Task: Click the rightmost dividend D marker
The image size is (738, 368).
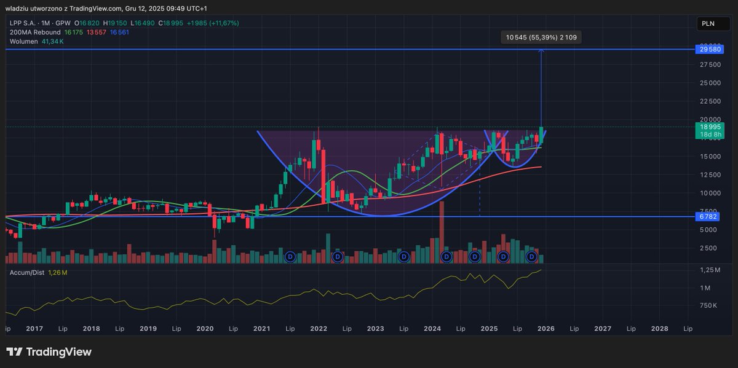Action: click(x=531, y=256)
